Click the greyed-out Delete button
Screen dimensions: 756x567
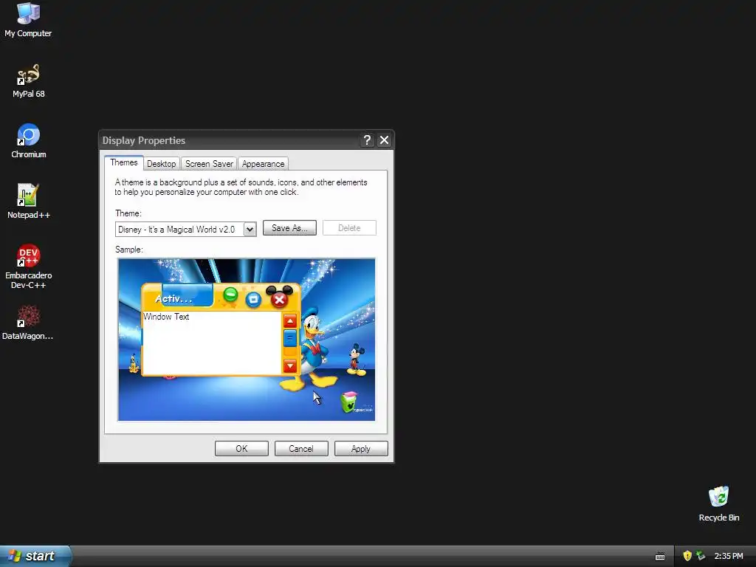[x=349, y=228]
